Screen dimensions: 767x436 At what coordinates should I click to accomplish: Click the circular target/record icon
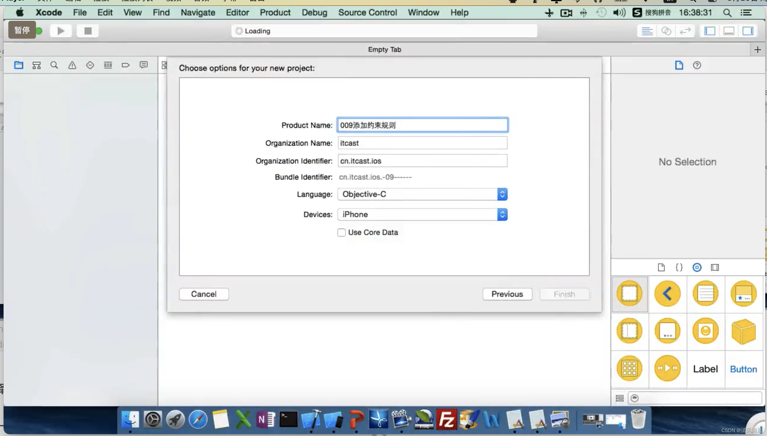(x=696, y=267)
